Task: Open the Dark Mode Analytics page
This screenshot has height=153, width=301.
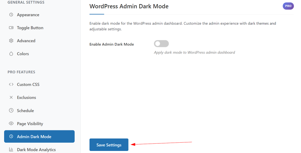Action: pyautogui.click(x=36, y=149)
